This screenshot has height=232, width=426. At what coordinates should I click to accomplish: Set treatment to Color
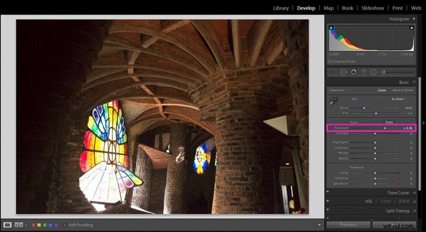click(382, 90)
